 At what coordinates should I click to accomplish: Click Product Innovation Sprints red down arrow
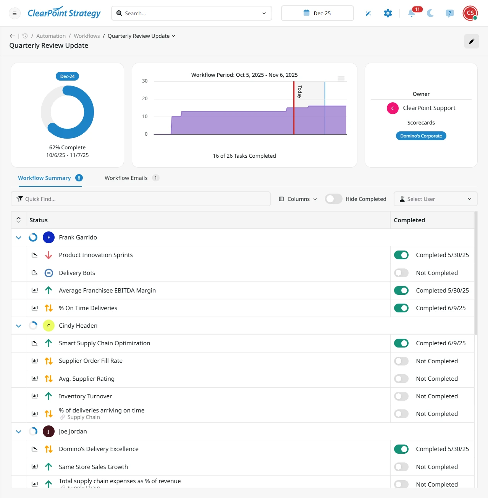[x=48, y=255]
